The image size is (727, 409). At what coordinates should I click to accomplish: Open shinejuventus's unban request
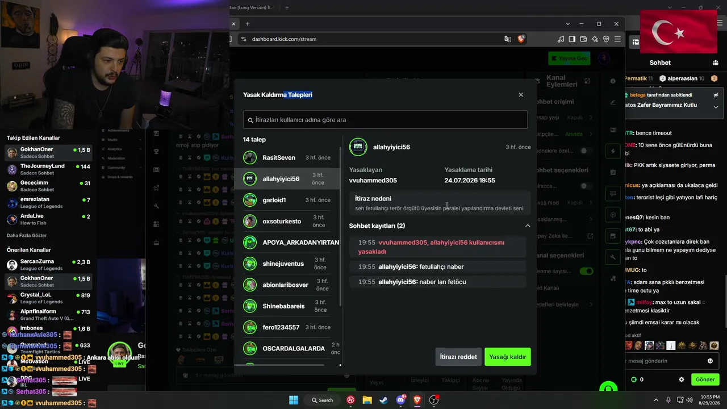pyautogui.click(x=290, y=264)
